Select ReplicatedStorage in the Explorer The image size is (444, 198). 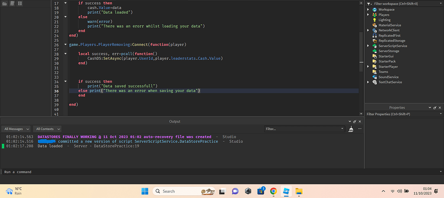(392, 41)
